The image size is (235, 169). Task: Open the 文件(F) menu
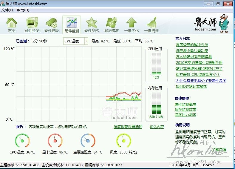tap(7, 10)
